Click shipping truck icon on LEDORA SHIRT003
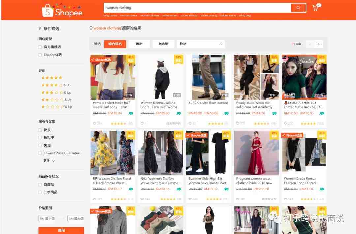The height and width of the screenshot is (234, 356). 322,113
